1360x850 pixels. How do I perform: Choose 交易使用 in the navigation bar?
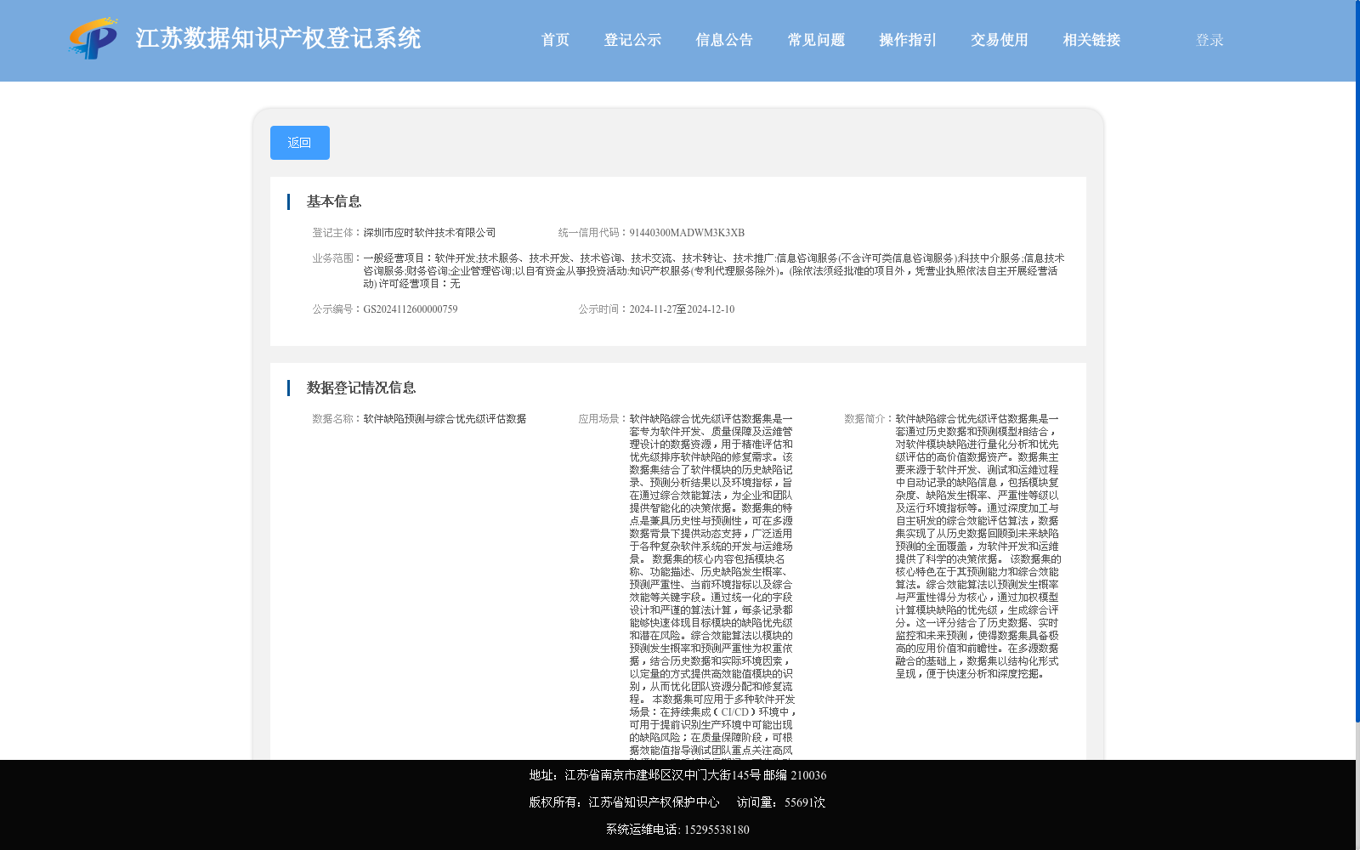tap(1000, 40)
